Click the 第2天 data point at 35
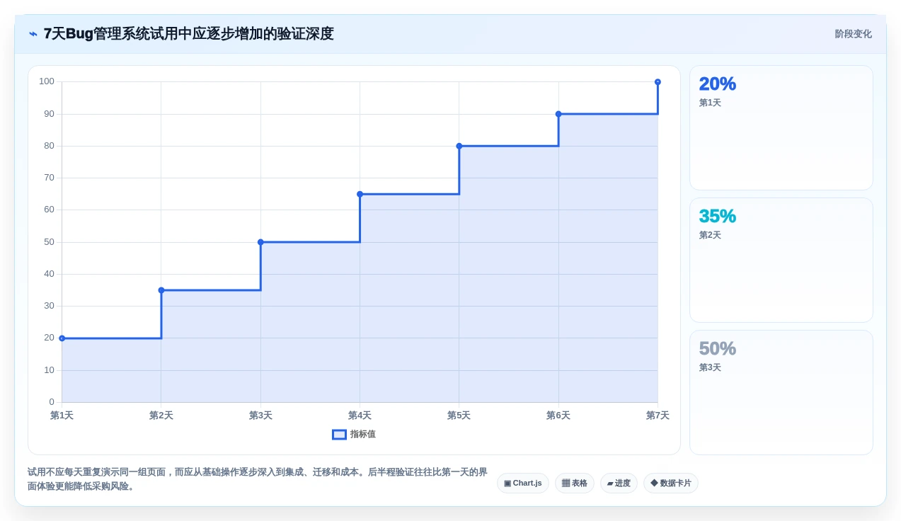 click(161, 290)
